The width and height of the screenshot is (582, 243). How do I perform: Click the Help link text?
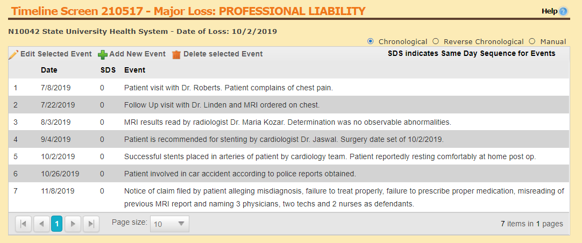point(549,11)
